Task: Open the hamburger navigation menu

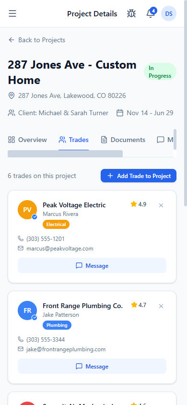Action: click(x=12, y=13)
